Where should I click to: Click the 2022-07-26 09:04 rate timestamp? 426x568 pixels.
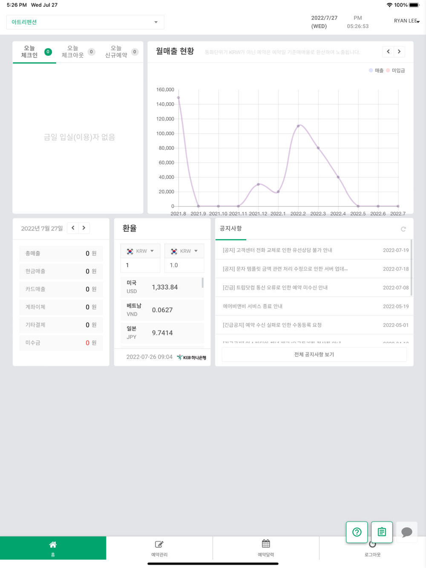click(x=149, y=357)
